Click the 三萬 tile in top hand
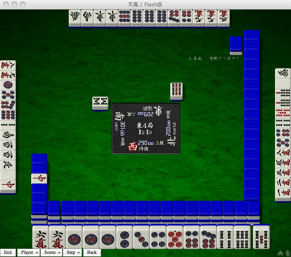 (223, 18)
